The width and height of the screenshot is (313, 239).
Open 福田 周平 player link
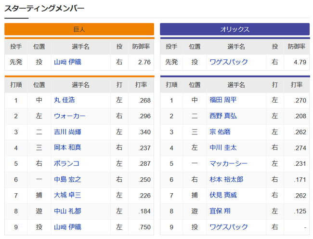point(223,100)
